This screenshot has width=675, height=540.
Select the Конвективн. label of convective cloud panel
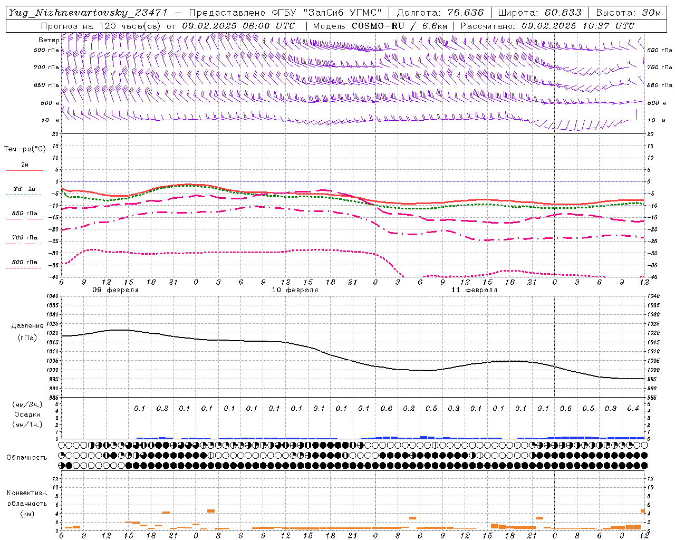coord(27,493)
